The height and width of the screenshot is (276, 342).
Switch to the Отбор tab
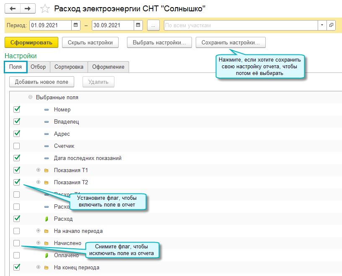[x=38, y=67]
